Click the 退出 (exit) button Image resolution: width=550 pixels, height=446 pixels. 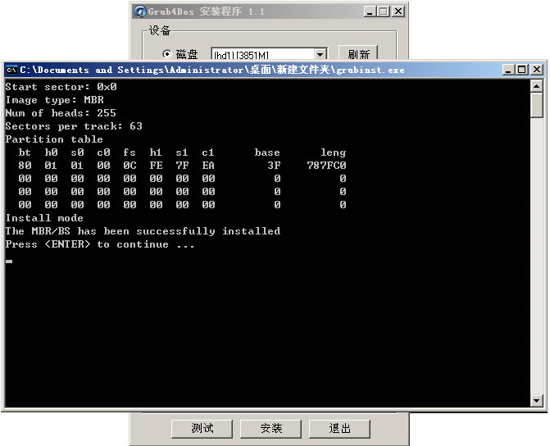pos(340,428)
